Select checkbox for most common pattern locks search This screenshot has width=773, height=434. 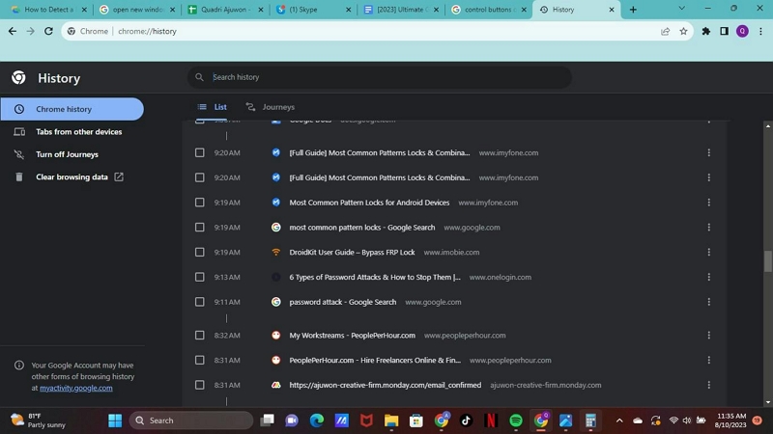click(x=200, y=228)
